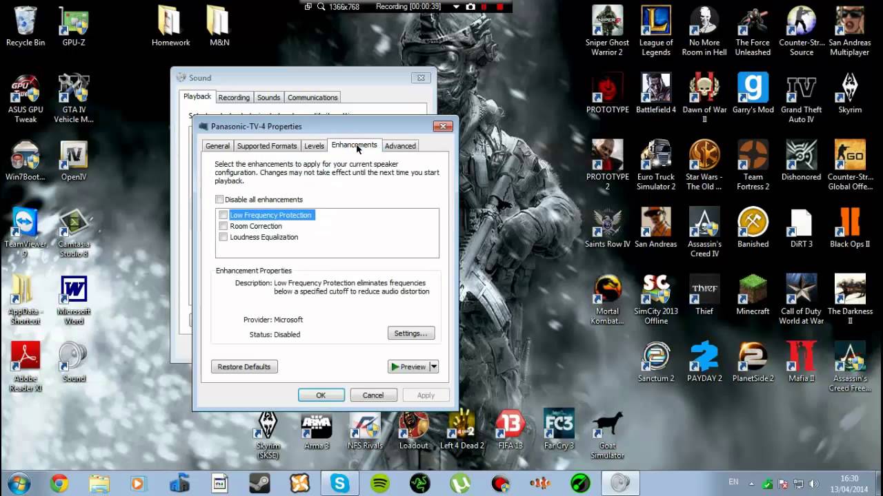Open the Thief game shortcut
The height and width of the screenshot is (496, 883).
704,295
